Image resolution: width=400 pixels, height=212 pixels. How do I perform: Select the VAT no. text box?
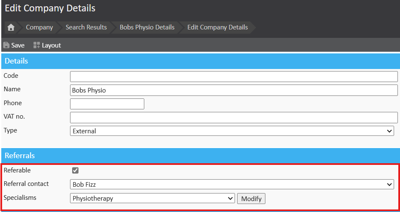[x=234, y=117]
